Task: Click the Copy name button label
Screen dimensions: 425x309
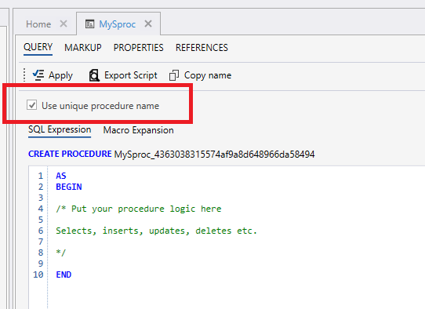Action: coord(208,75)
